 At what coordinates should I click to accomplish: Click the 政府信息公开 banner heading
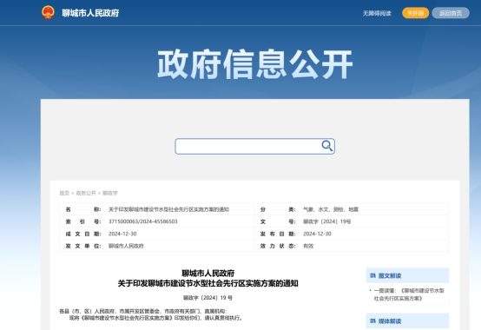[x=255, y=64]
